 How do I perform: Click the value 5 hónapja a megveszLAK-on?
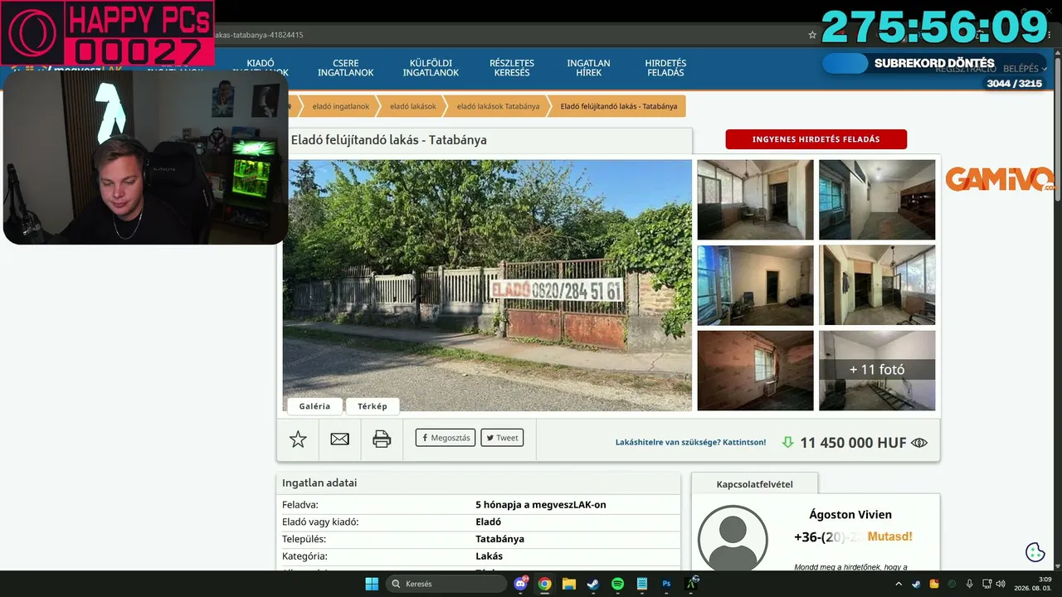(540, 505)
